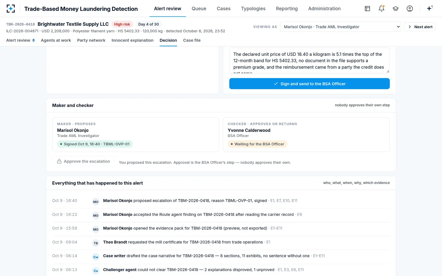Click the Challenger agent Ca avatar
Viewport: 442px width, 276px height.
pyautogui.click(x=96, y=270)
